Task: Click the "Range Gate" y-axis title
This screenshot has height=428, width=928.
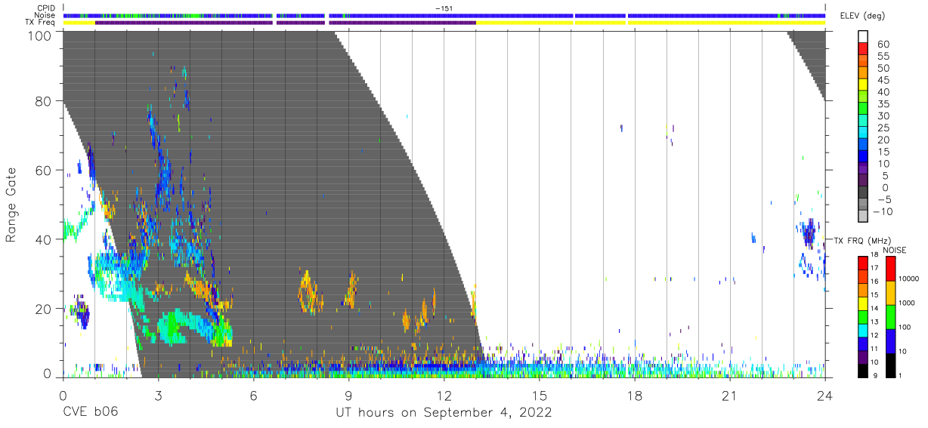Action: (x=11, y=205)
